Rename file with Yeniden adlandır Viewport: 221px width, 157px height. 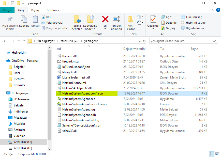[116, 23]
